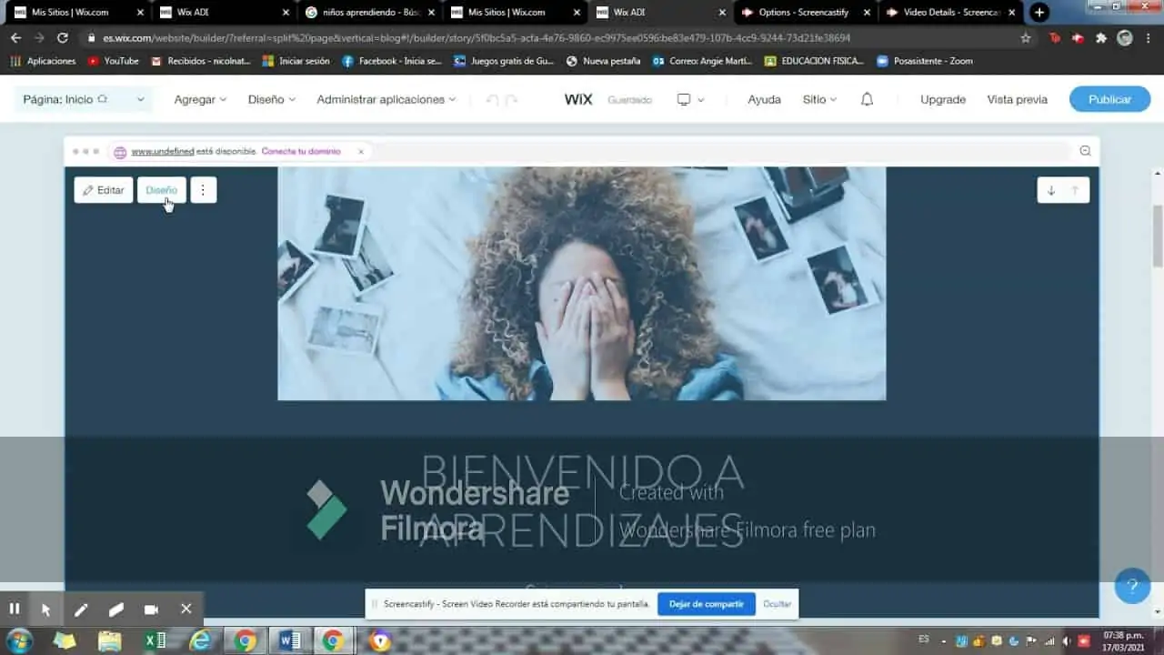Expand the Sitio menu

pyautogui.click(x=819, y=99)
